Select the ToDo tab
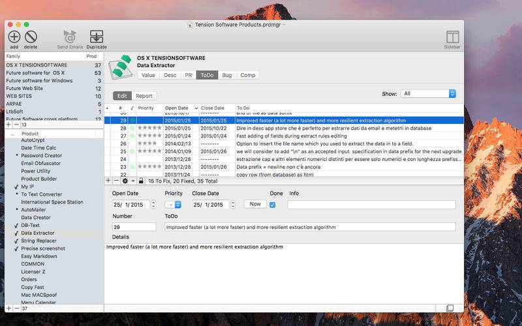Viewport: 522px width, 326px height. click(x=207, y=75)
